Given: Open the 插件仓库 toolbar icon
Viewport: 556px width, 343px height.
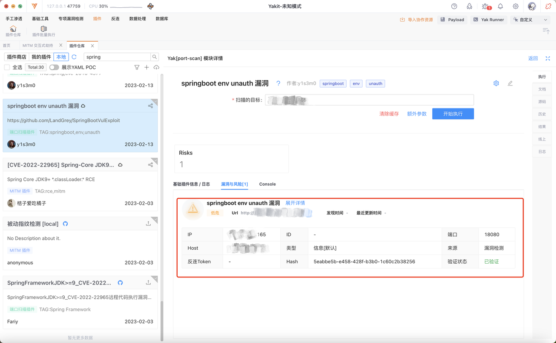Looking at the screenshot, I should 13,31.
